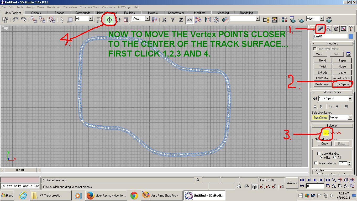This screenshot has height=201, width=357.
Task: Open the Motion command panel tab
Action: (335, 29)
